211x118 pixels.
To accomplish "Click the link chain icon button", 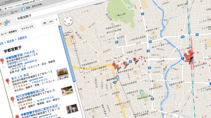I will 51,21.
